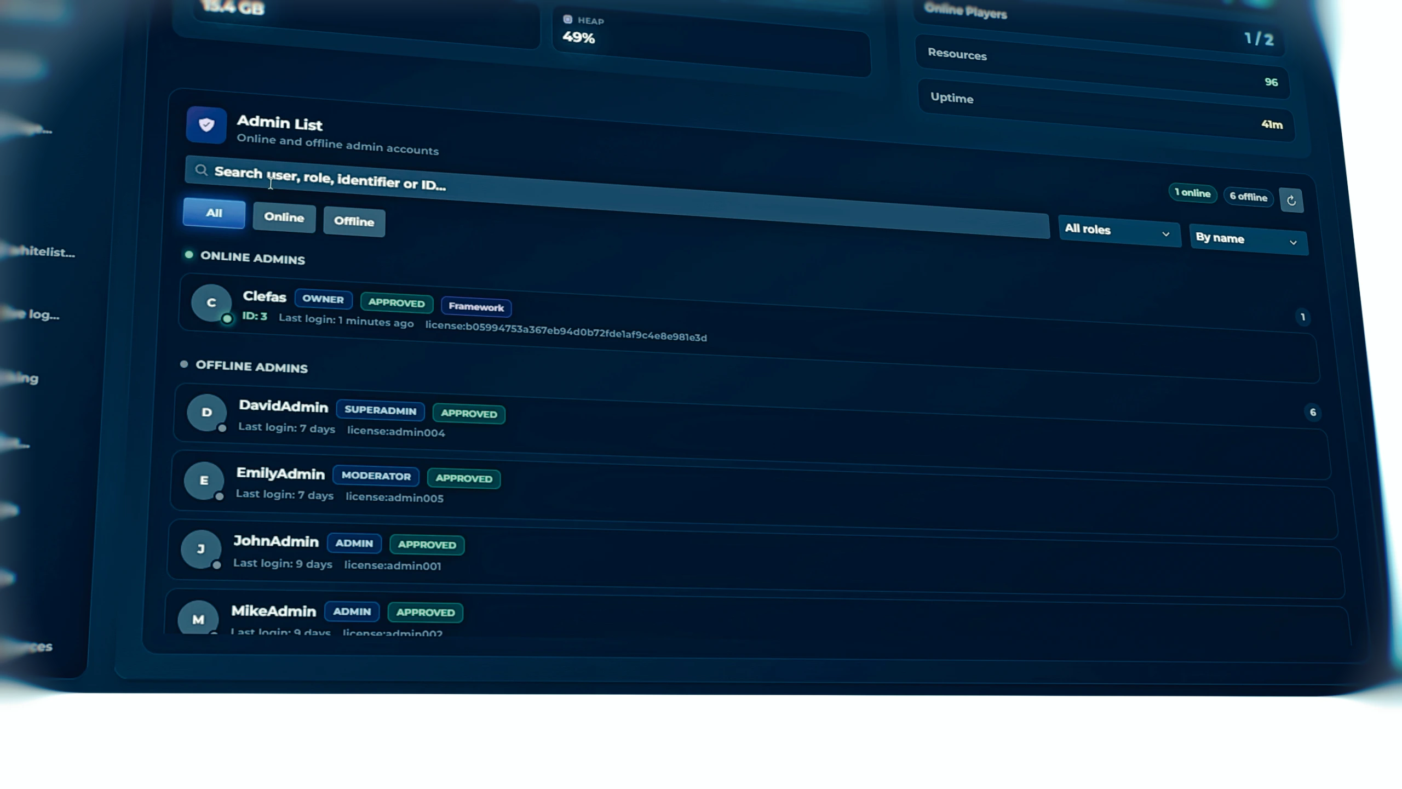Click the Admin List heading
This screenshot has height=789, width=1402.
pyautogui.click(x=279, y=123)
